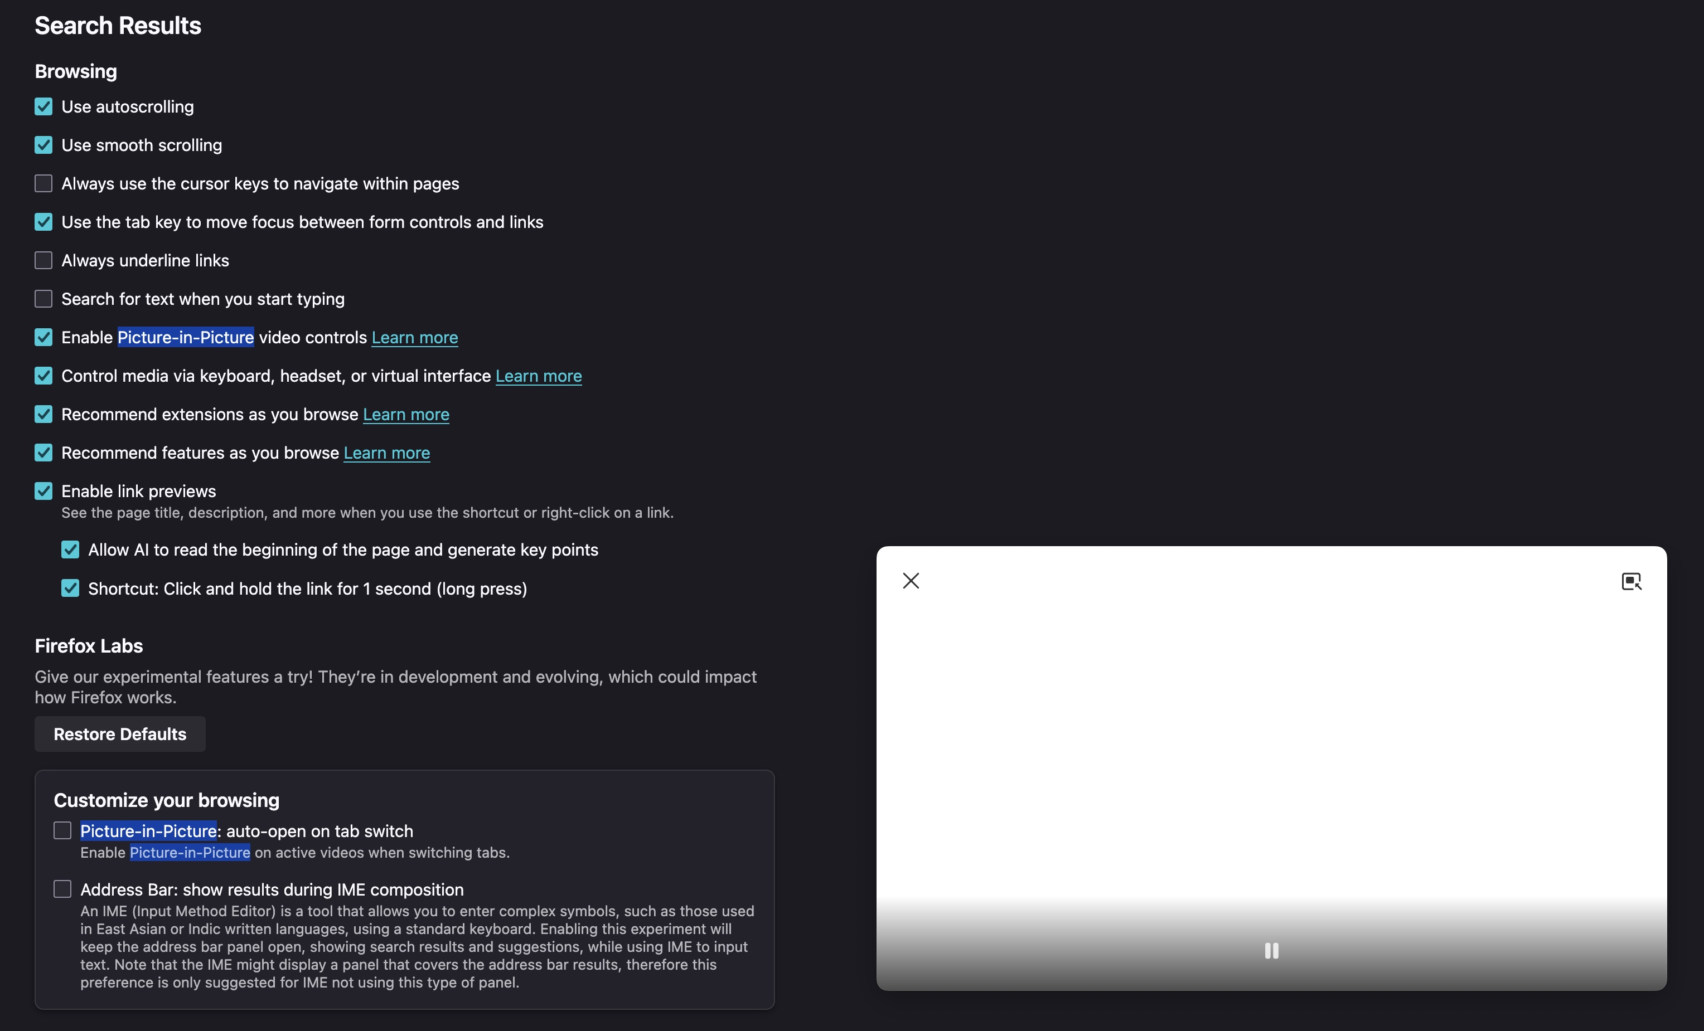The width and height of the screenshot is (1704, 1031).
Task: Uncheck Allow AI to generate key points
Action: [x=70, y=550]
